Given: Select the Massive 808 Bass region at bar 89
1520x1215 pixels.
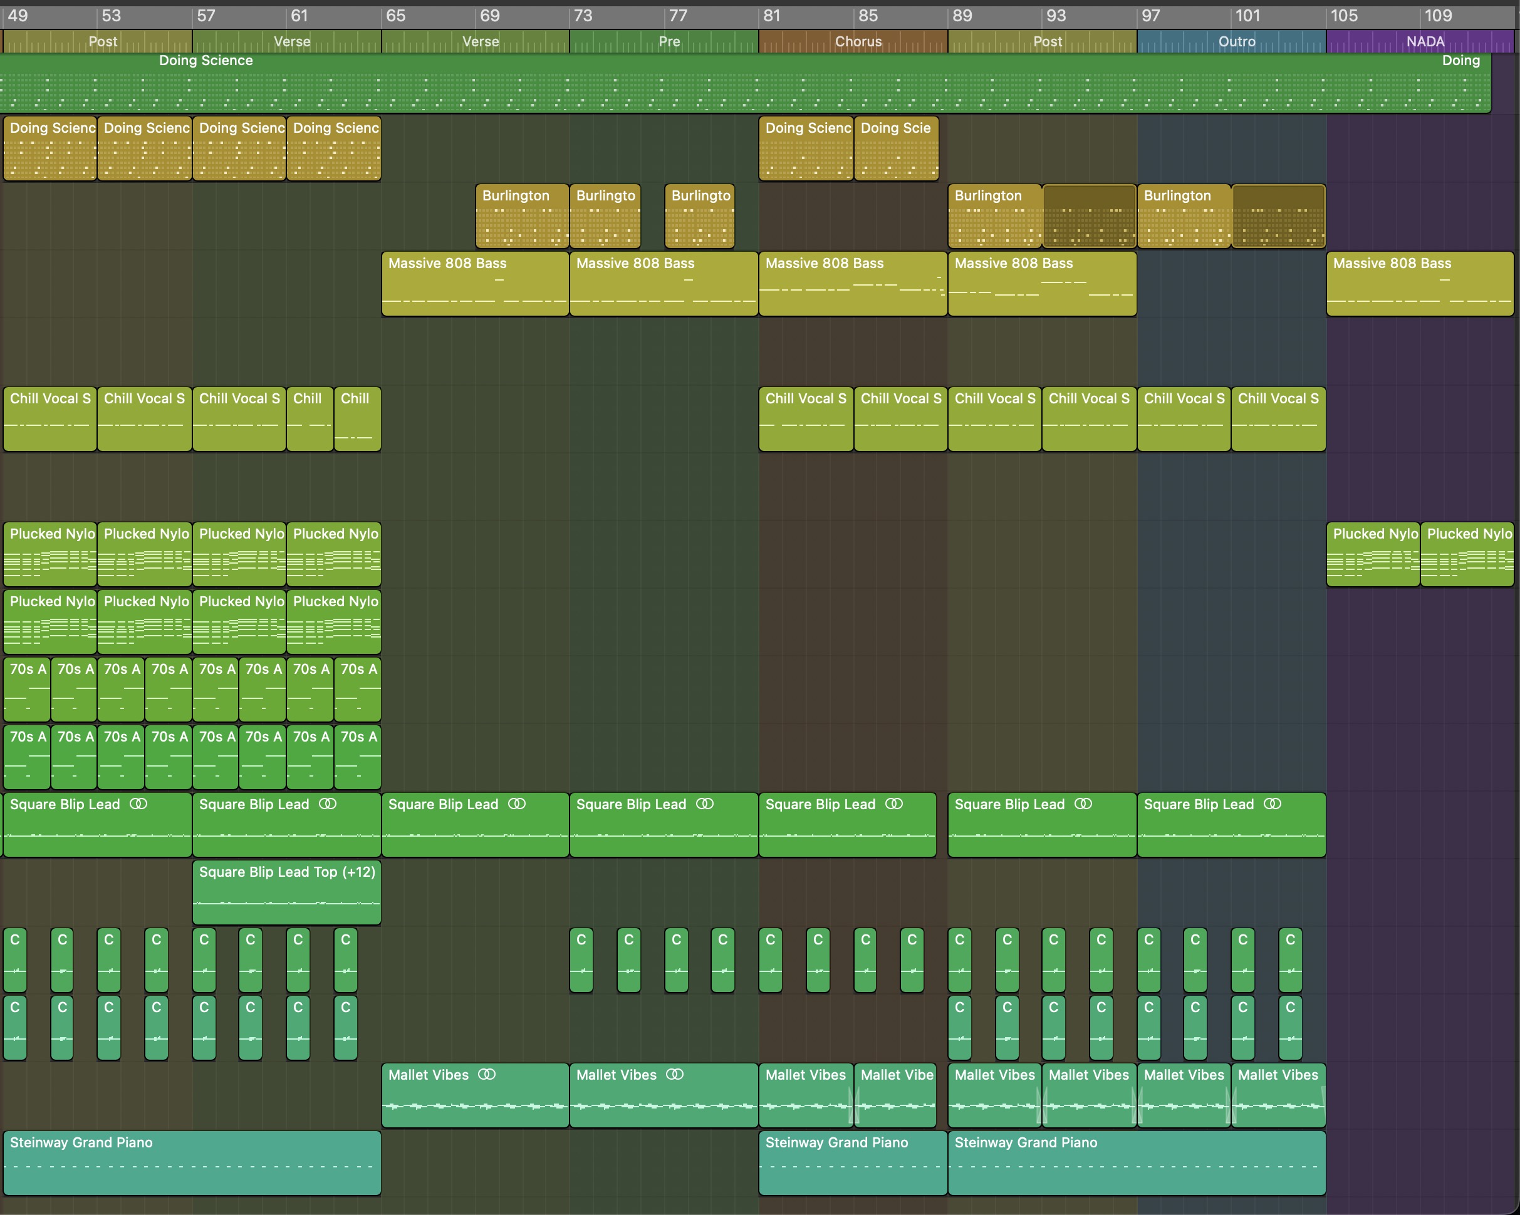Looking at the screenshot, I should pyautogui.click(x=1042, y=283).
